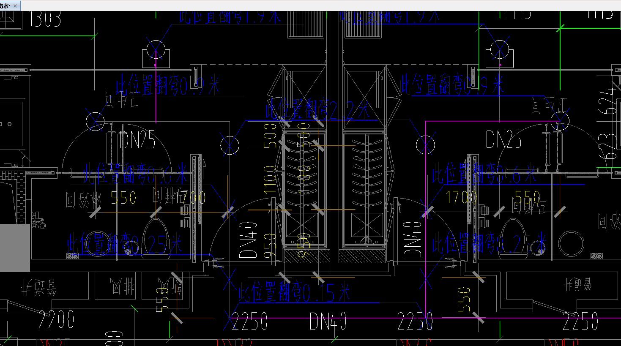The width and height of the screenshot is (621, 346).
Task: Select the 防水 document tab
Action: [10, 5]
